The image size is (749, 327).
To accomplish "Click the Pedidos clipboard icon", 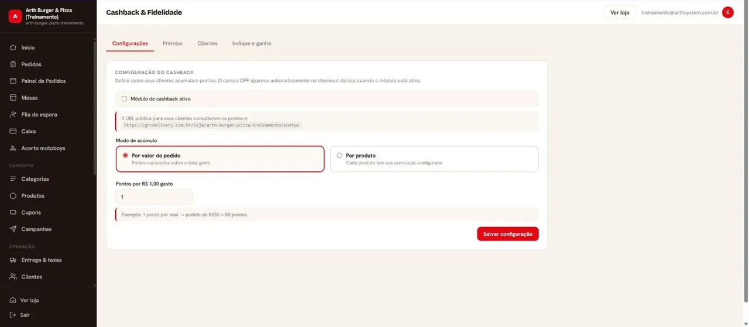I will [13, 64].
